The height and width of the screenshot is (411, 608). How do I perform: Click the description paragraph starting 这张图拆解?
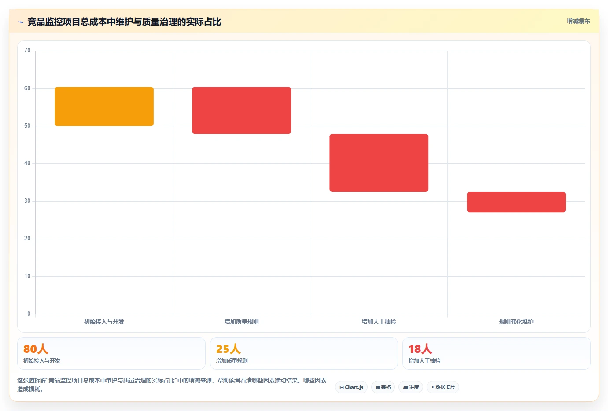[x=172, y=385]
